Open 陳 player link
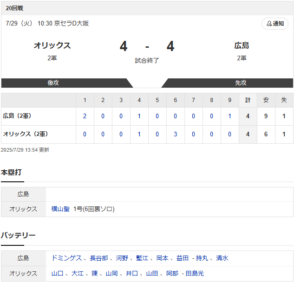The image size is (294, 282). click(95, 273)
